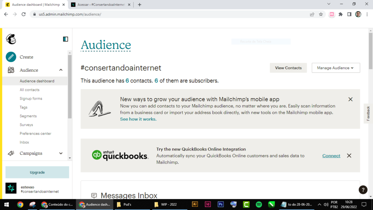
Task: Click the estevao account avatar
Action: pos(11,188)
